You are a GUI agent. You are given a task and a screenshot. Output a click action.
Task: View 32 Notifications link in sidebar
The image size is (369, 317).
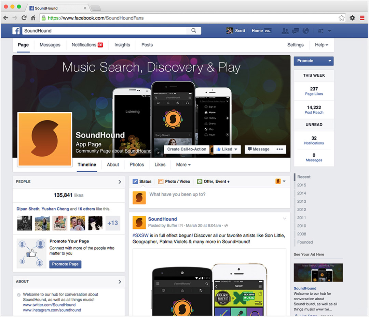point(314,141)
